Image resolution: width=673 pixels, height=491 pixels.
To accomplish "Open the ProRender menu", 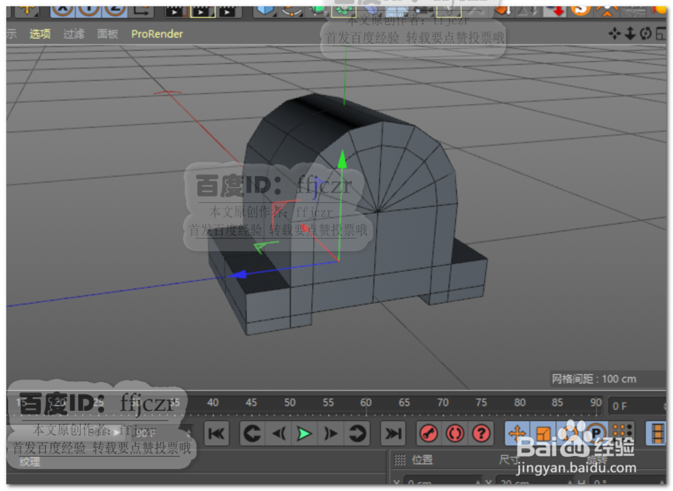I will click(x=157, y=34).
